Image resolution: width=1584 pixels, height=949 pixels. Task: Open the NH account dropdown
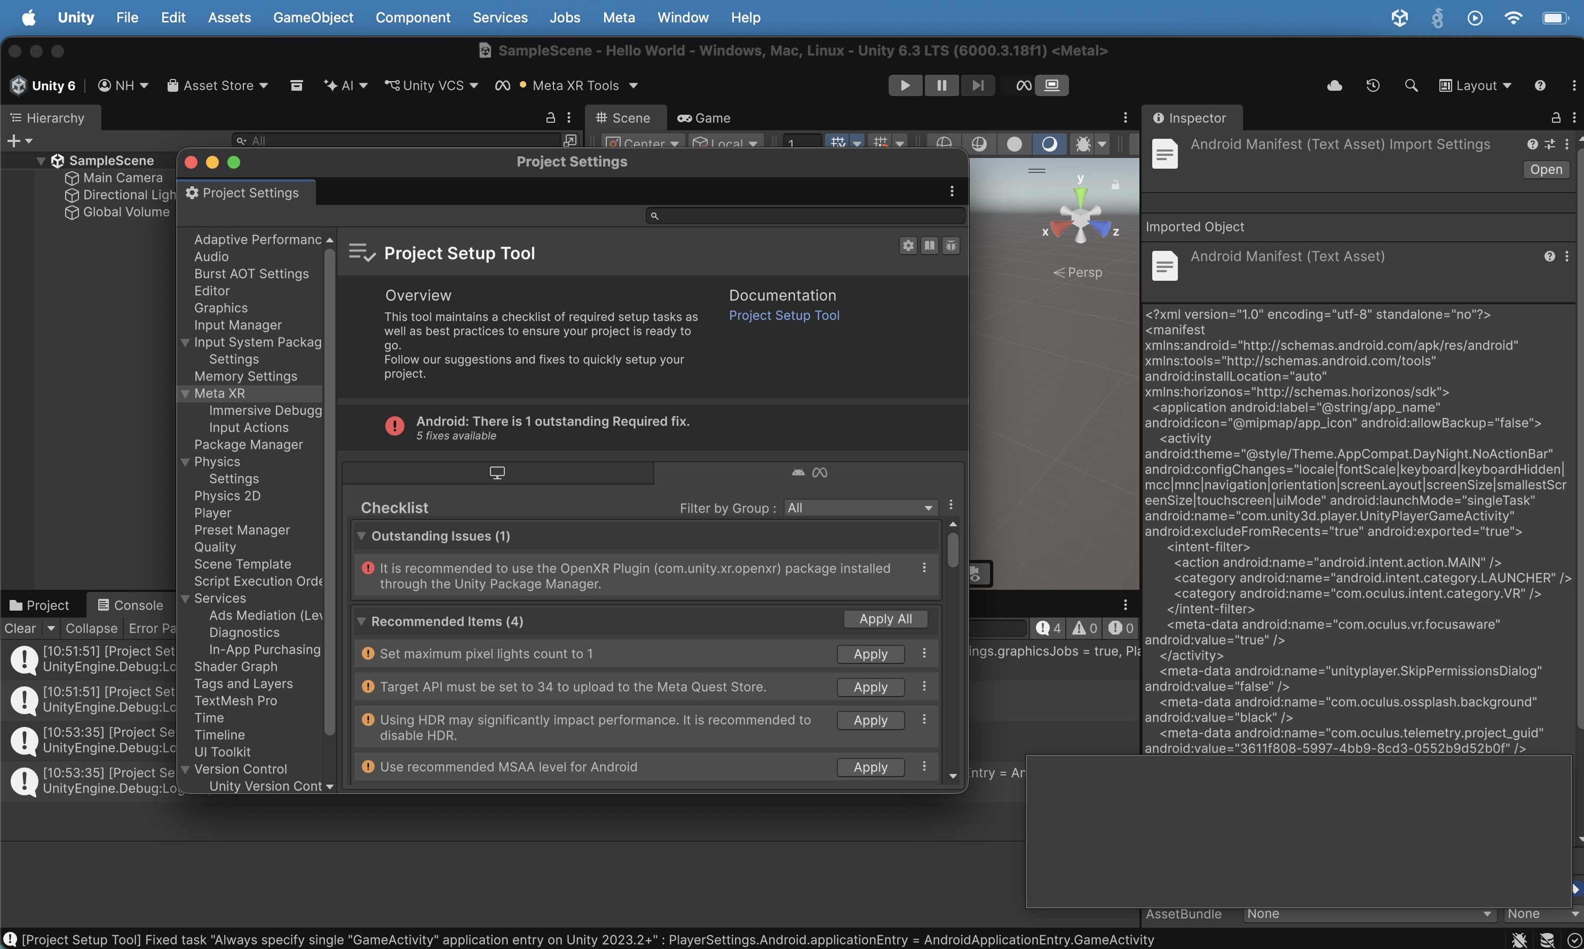[123, 85]
